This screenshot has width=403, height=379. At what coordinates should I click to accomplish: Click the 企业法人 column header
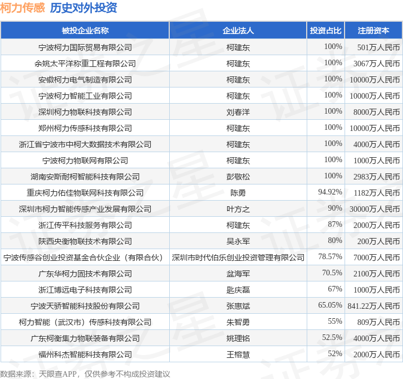click(x=238, y=31)
